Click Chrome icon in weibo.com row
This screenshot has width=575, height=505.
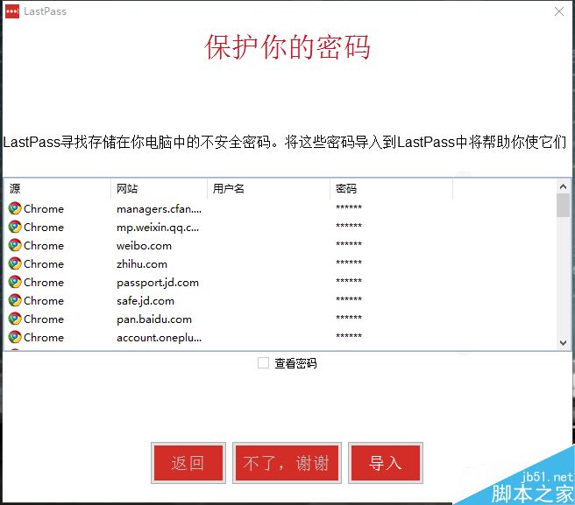[x=15, y=245]
